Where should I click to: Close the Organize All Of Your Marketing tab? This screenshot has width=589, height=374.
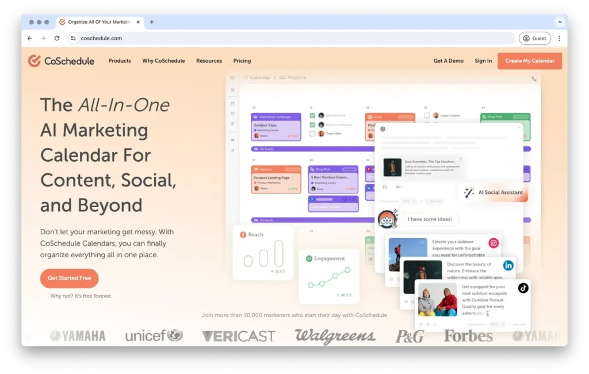click(x=138, y=22)
